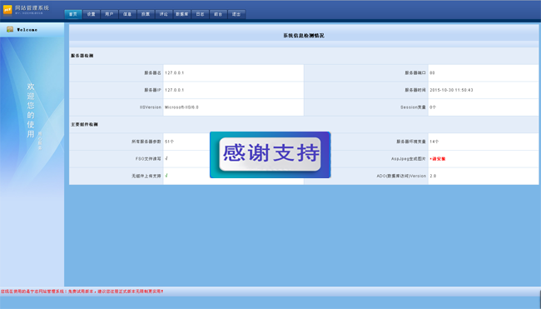Click the red 请安装 AspJpeg notice
This screenshot has width=541, height=309.
pyautogui.click(x=438, y=159)
